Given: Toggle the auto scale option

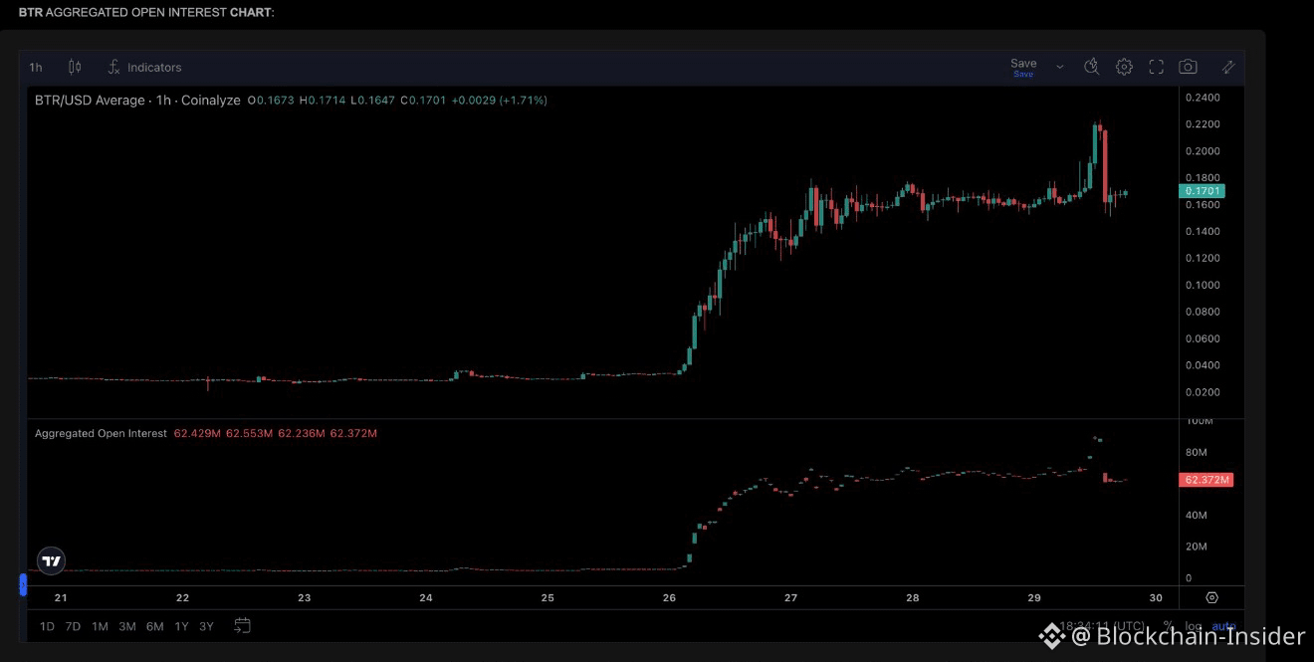Looking at the screenshot, I should [1223, 626].
